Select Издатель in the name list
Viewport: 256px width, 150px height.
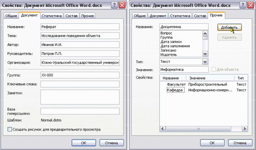tap(168, 55)
